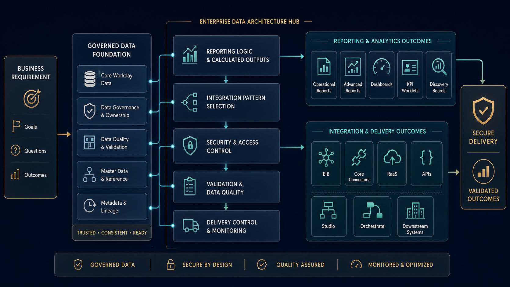Viewport: 510px width, 287px height.
Task: Click the Data Governance shield icon
Action: [90, 111]
